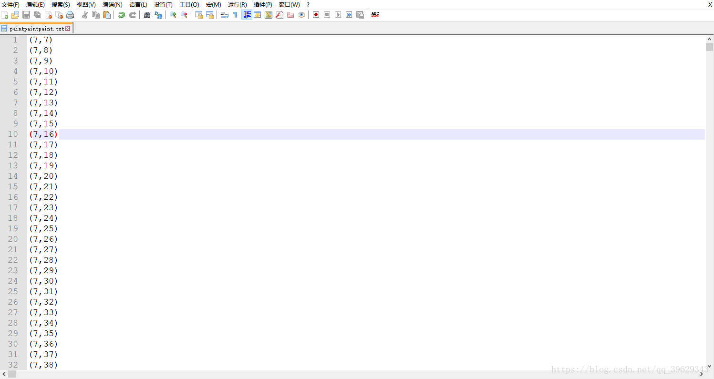This screenshot has width=714, height=379.
Task: Play back the recorded macro icon
Action: (338, 15)
